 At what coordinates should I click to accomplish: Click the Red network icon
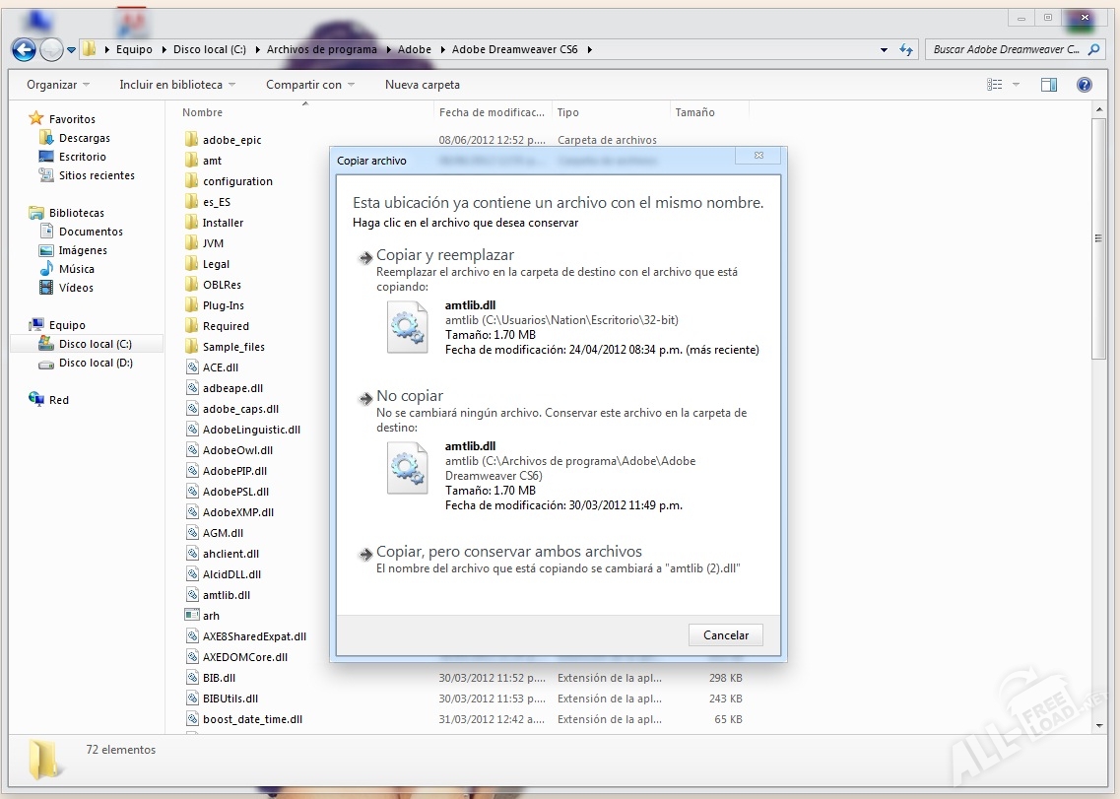pyautogui.click(x=36, y=400)
